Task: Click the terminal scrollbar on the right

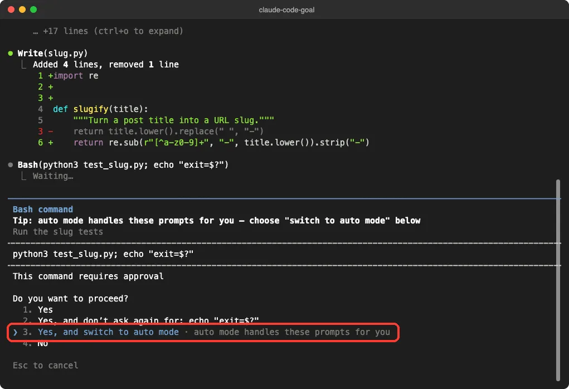Action: coord(558,280)
